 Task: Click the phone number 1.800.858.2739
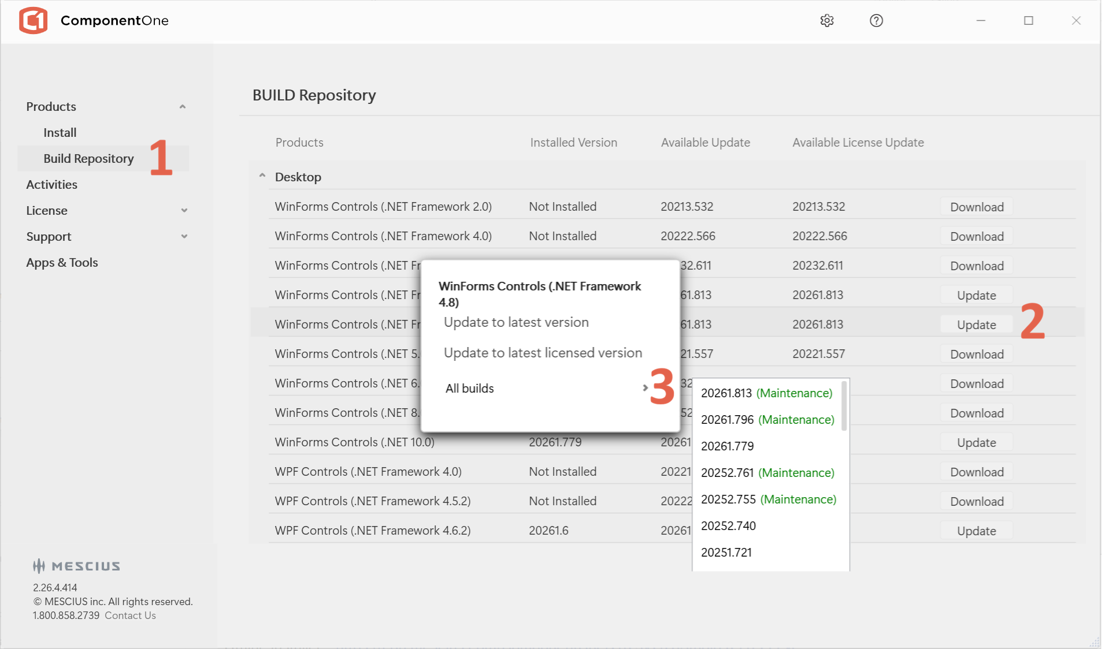[x=66, y=616]
